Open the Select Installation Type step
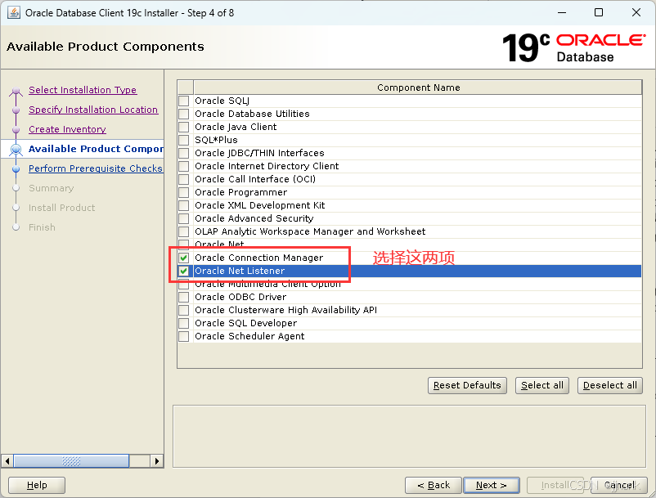Viewport: 656px width, 498px height. click(83, 90)
